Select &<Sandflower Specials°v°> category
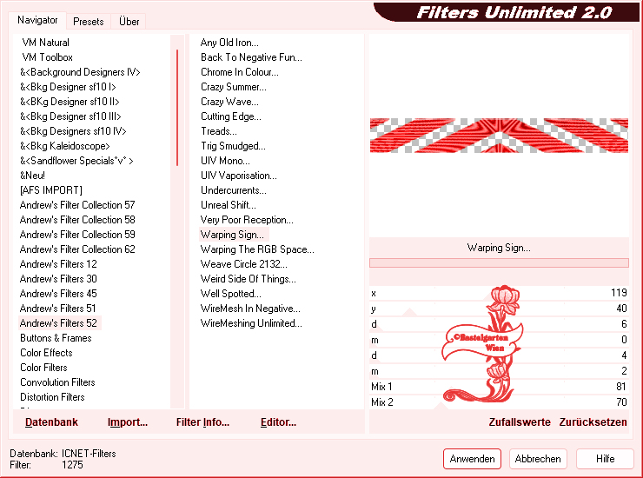The width and height of the screenshot is (643, 478). 76,161
